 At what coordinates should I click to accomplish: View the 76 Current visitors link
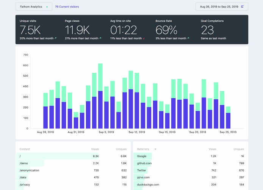(67, 7)
